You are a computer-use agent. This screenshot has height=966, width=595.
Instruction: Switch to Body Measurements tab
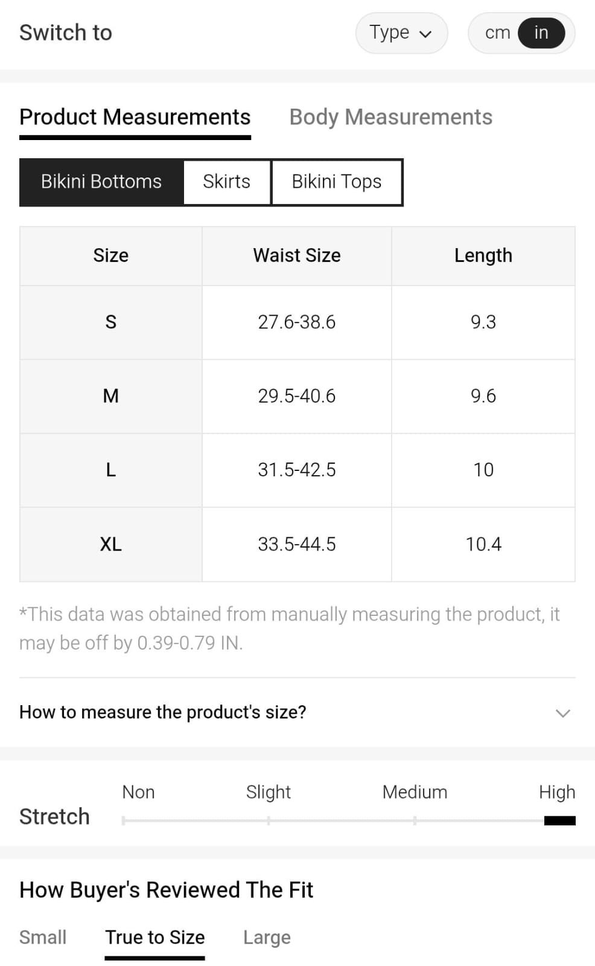point(390,117)
